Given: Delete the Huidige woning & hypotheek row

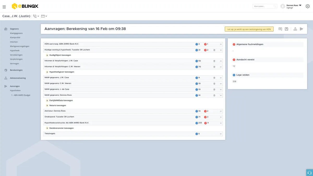Looking at the screenshot, I should (x=214, y=50).
